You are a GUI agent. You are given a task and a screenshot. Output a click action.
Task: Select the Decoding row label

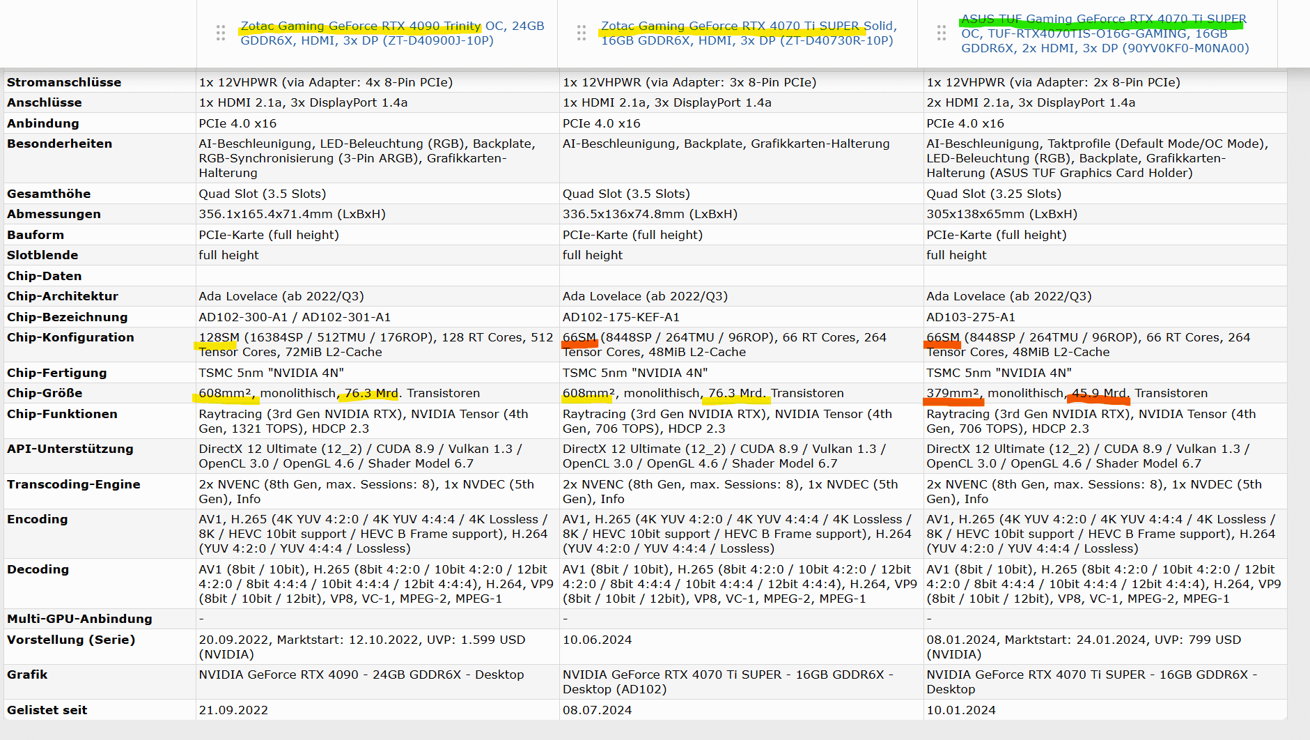[x=38, y=569]
